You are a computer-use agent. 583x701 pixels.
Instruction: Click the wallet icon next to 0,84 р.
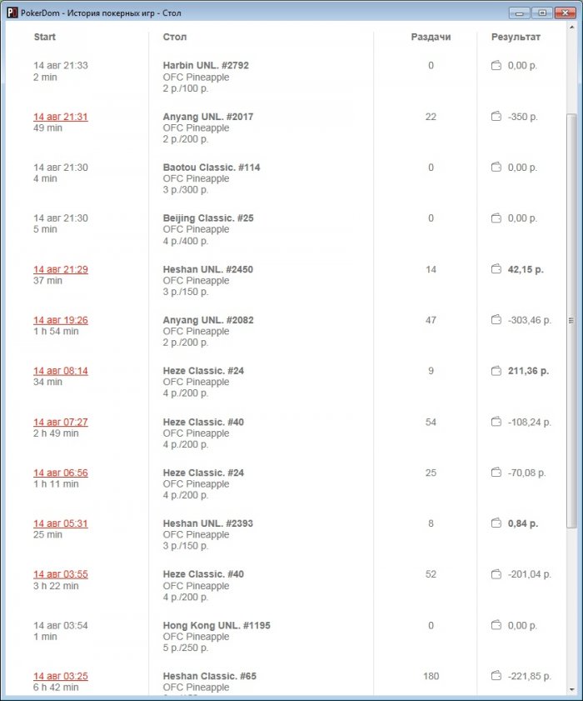click(496, 523)
